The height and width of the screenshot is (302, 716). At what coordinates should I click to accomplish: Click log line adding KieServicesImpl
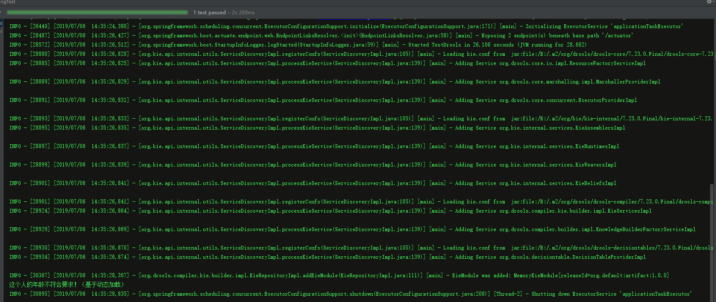tap(330, 211)
